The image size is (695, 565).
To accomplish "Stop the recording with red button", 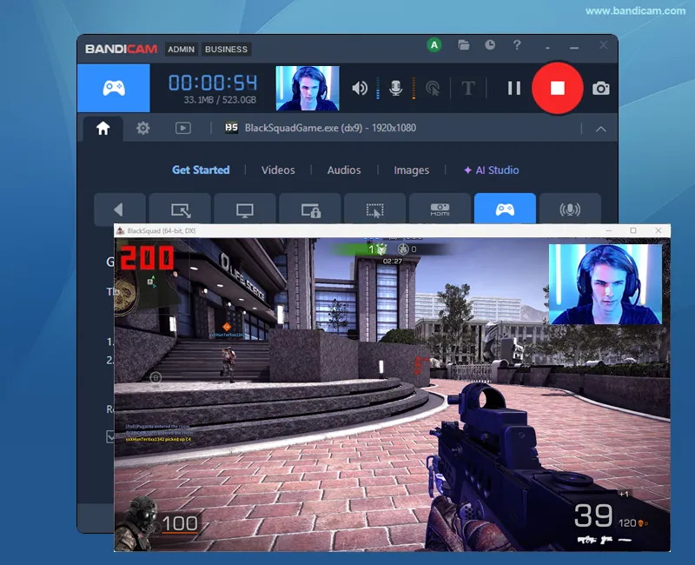I will click(557, 88).
